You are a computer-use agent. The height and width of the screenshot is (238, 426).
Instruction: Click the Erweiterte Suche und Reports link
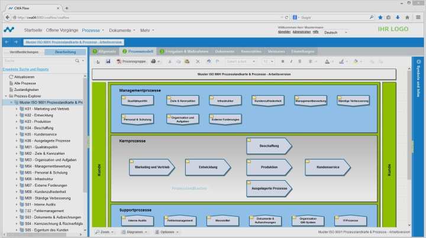(x=25, y=69)
